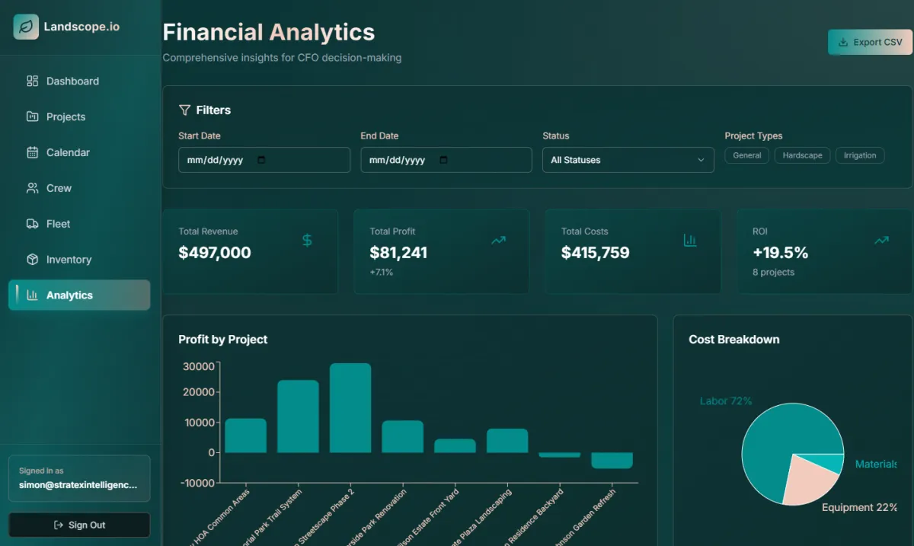The image size is (914, 546).
Task: Select the Analytics sidebar item
Action: click(x=79, y=295)
